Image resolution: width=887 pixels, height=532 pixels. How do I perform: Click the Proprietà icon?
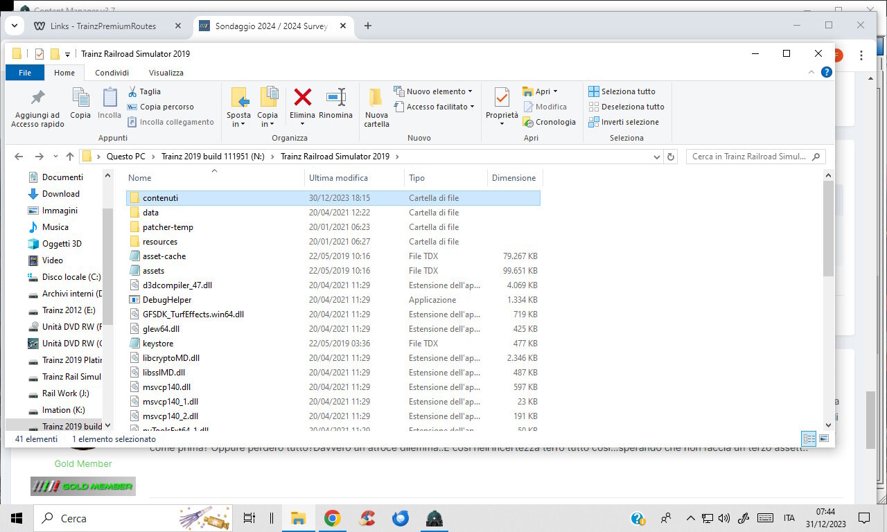[502, 98]
